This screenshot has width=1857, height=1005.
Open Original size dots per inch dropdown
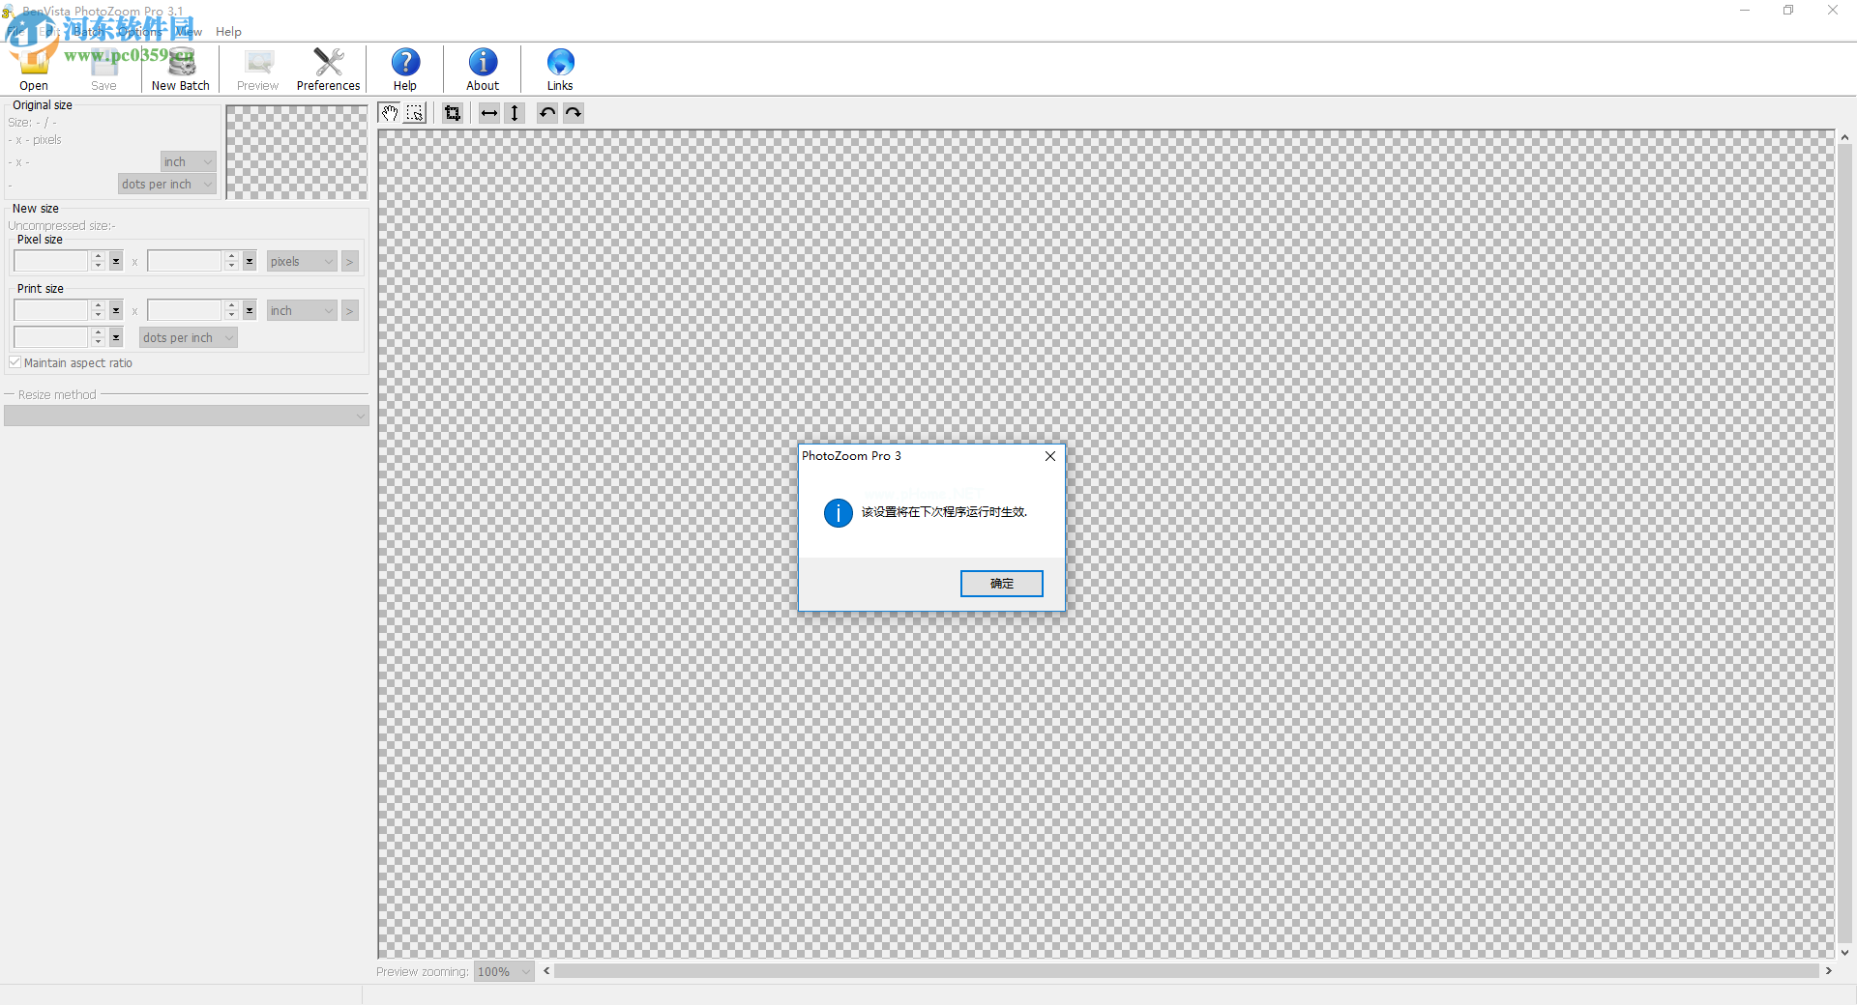[166, 184]
